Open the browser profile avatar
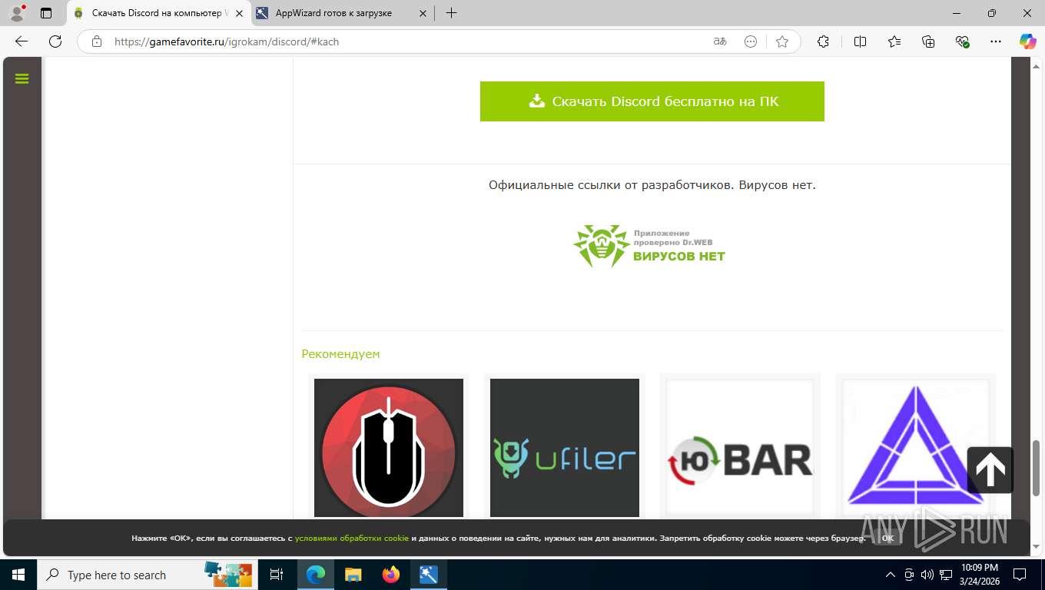The image size is (1045, 590). click(x=16, y=13)
